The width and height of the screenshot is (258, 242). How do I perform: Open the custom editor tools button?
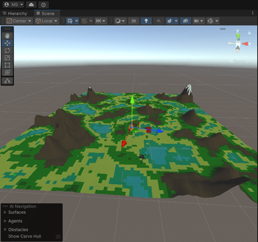point(7,81)
